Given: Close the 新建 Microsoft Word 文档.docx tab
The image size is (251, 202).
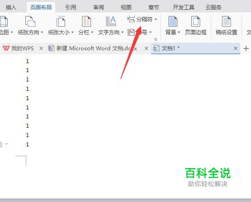Looking at the screenshot, I should (146, 48).
